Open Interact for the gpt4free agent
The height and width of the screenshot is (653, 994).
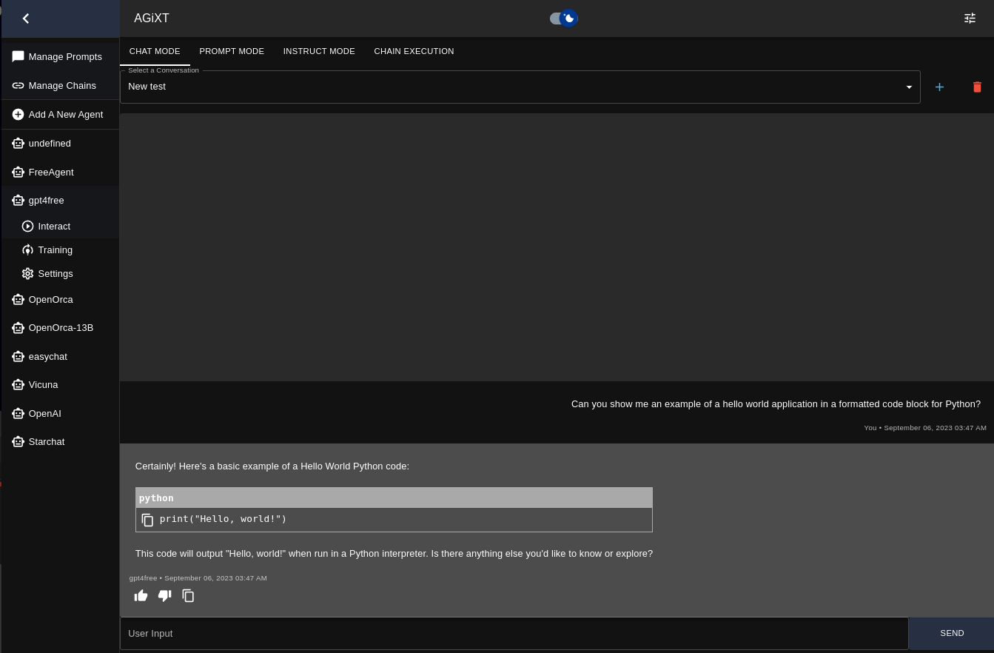[54, 226]
